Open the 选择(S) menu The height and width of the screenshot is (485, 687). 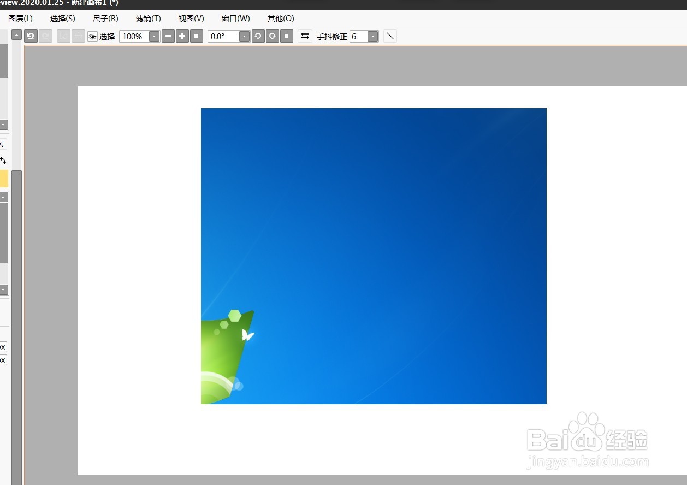tap(62, 19)
